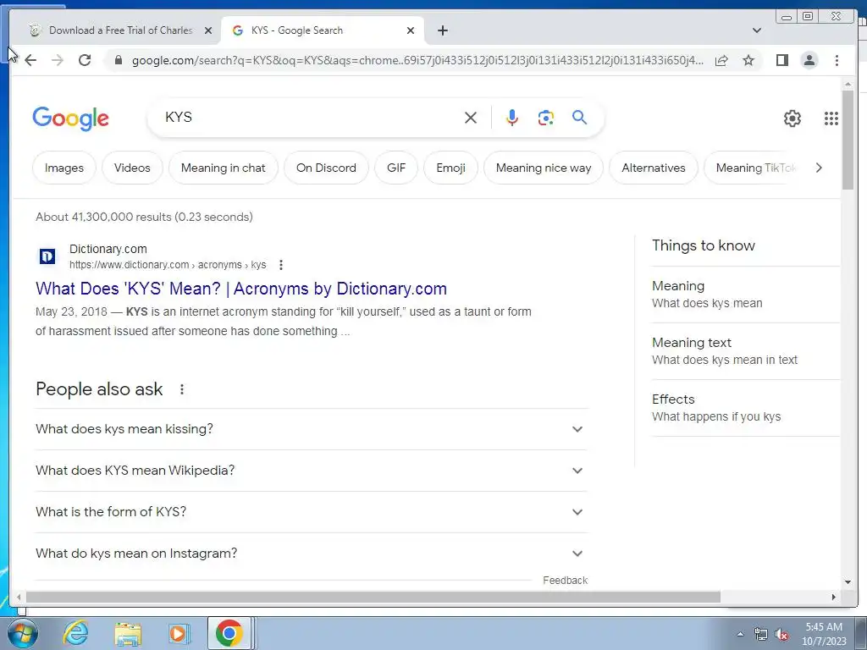Screen dimensions: 867x650
Task: Clear the search box with the X
Action: [471, 117]
